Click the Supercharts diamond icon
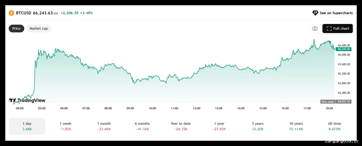Image resolution: width=362 pixels, height=146 pixels. coord(315,13)
